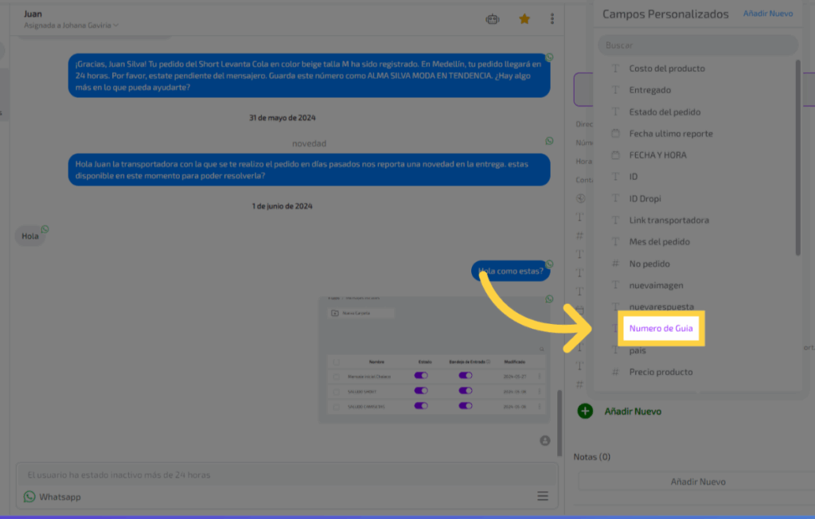The height and width of the screenshot is (519, 815).
Task: Click the calendar icon next to FECHA Y HORA
Action: tap(615, 154)
